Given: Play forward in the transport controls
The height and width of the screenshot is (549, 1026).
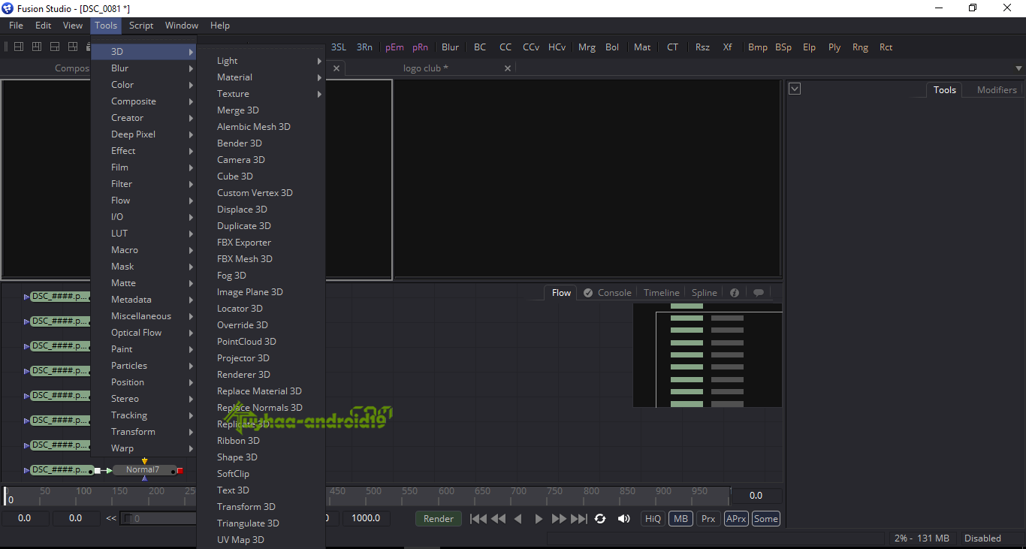Looking at the screenshot, I should point(539,518).
